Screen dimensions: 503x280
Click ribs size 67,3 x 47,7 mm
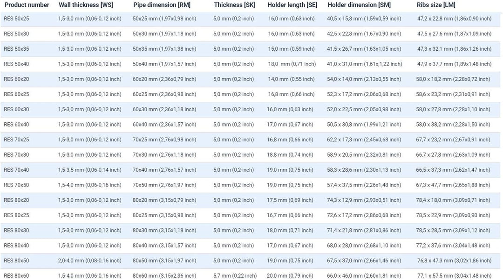tap(453, 185)
